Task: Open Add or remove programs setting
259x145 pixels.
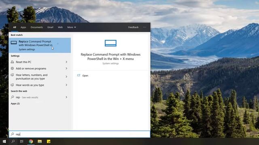Action: tap(40, 68)
